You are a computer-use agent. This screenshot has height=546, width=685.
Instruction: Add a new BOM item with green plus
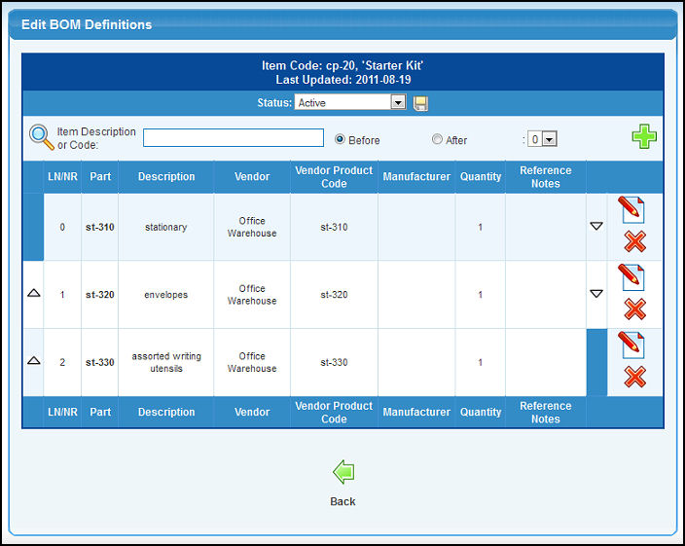tap(644, 136)
